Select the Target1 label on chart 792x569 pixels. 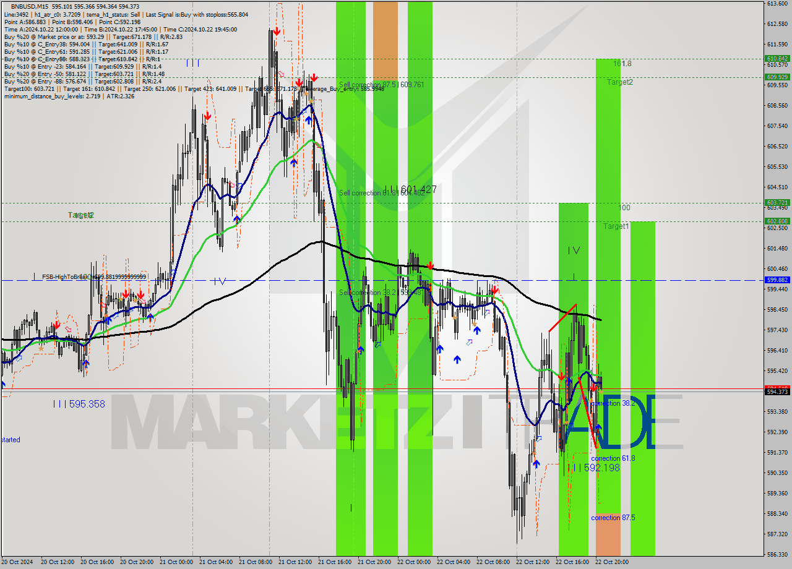616,227
